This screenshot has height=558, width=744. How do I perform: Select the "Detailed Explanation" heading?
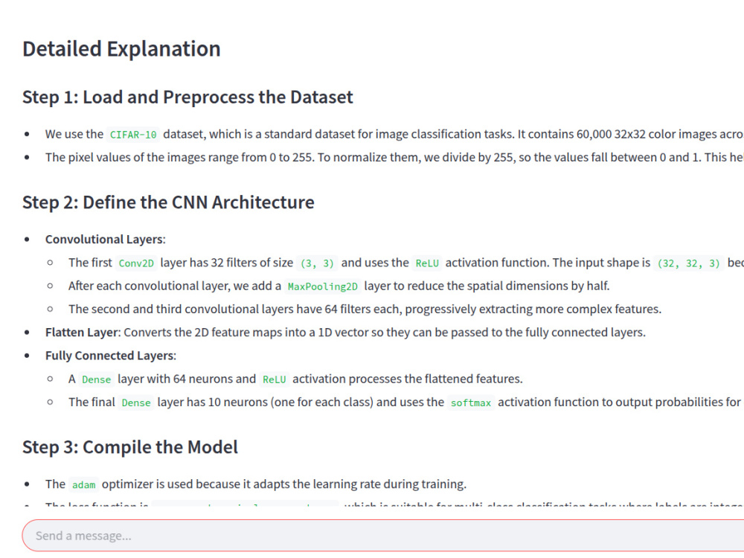[x=121, y=49]
